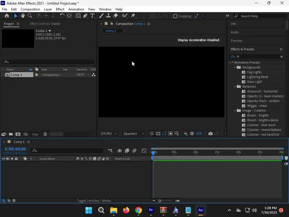Open the Effects & Presets panel menu

point(281,49)
